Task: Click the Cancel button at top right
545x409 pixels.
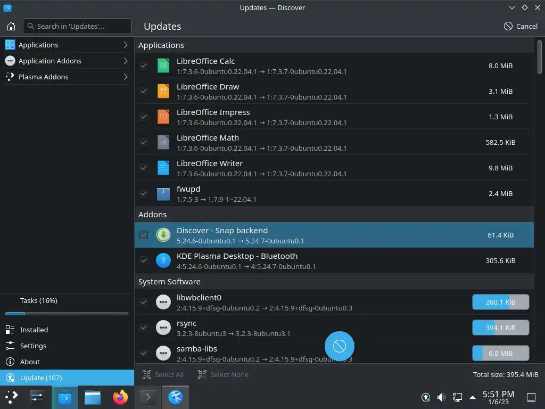Action: point(521,26)
